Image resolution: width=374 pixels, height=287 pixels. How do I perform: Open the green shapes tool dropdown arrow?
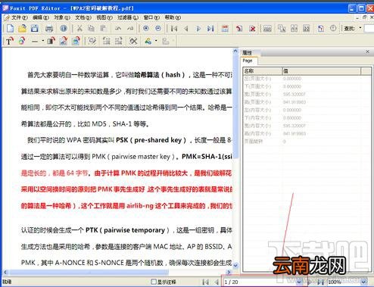[x=156, y=41]
